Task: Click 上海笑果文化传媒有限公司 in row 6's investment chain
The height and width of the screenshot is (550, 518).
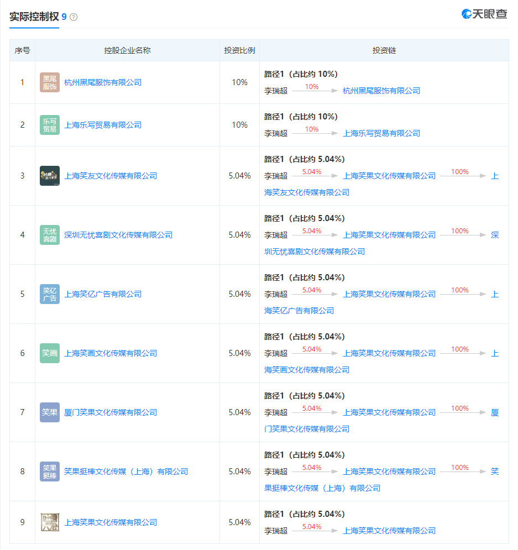Action: pyautogui.click(x=389, y=353)
